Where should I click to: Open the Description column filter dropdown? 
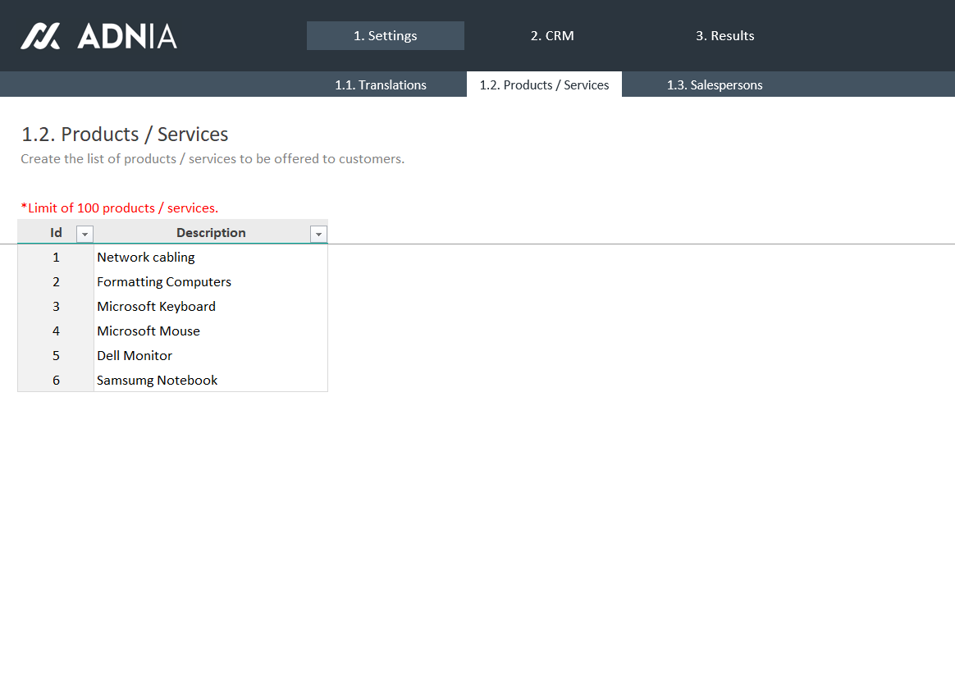tap(318, 235)
